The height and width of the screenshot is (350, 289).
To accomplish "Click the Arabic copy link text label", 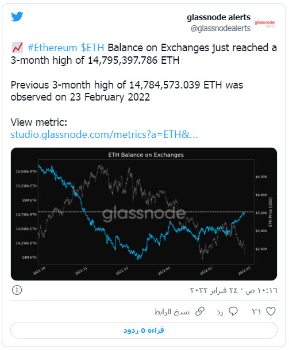I will pyautogui.click(x=172, y=311).
